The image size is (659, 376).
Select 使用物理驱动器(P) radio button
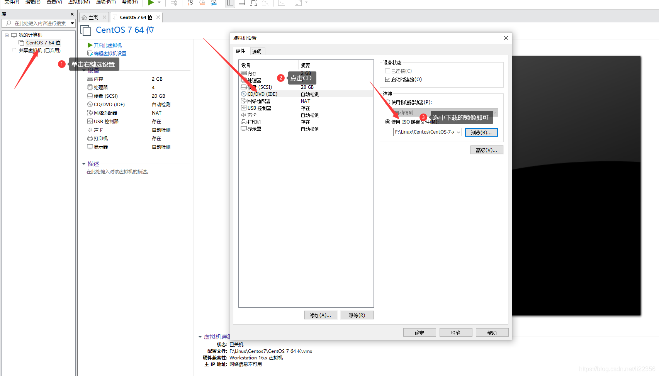pos(387,102)
